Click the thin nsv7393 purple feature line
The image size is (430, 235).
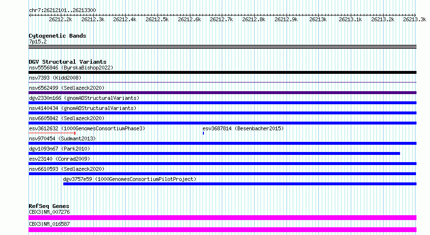(x=222, y=82)
